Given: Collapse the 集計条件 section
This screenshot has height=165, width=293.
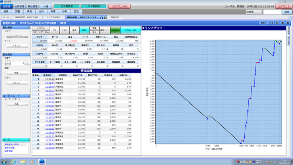Looking at the screenshot, I should pyautogui.click(x=29, y=27).
